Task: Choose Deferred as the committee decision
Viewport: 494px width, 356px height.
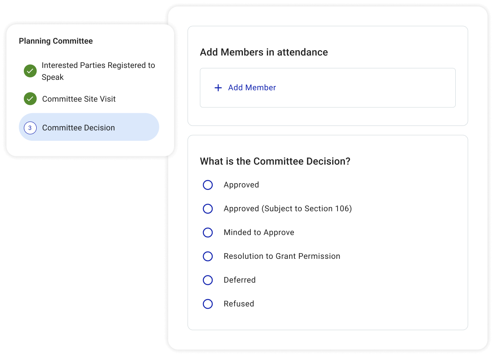Action: pos(208,280)
